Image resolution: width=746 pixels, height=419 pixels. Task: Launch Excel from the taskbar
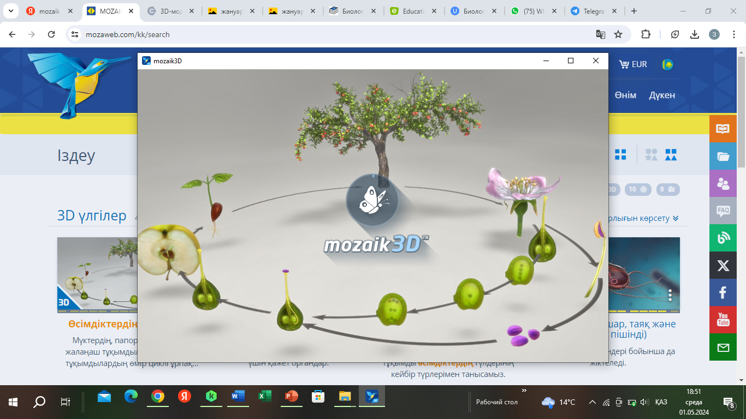264,397
